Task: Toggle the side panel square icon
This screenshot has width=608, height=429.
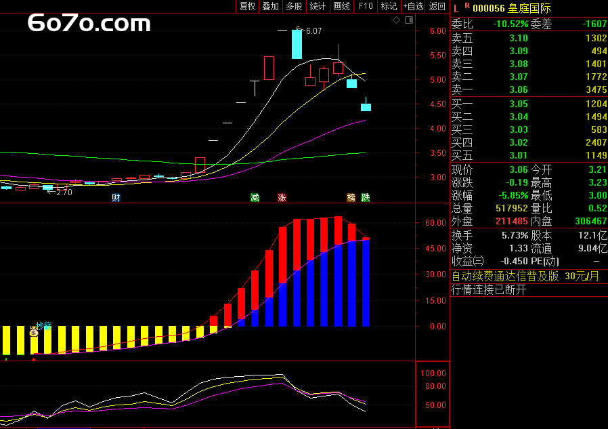Action: [409, 20]
